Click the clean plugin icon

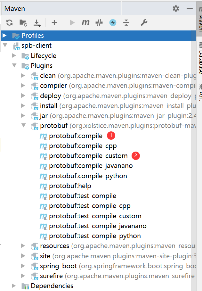coord(35,76)
